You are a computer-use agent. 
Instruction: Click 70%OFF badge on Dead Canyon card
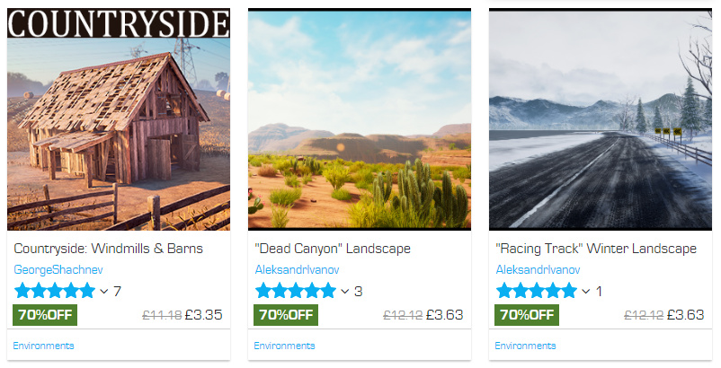coord(286,315)
